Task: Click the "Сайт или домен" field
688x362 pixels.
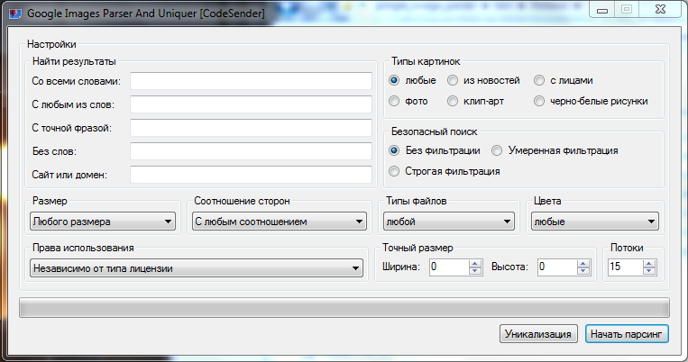Action: coord(251,175)
